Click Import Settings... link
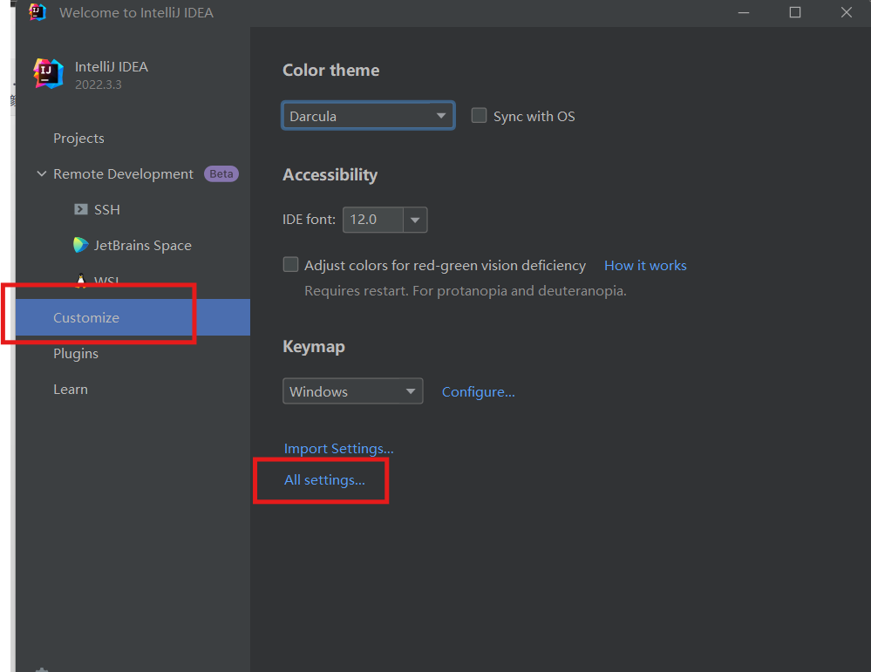This screenshot has width=871, height=672. (x=339, y=448)
